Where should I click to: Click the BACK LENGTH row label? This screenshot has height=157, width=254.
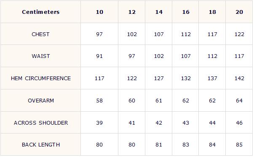[x=41, y=145]
